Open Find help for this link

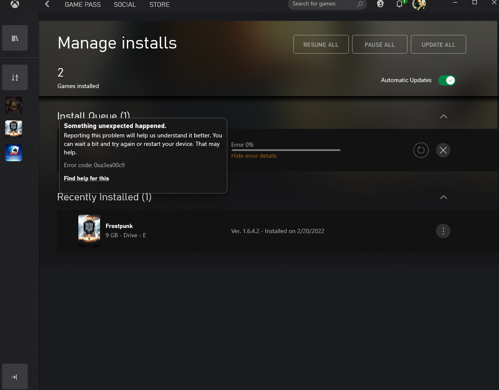tap(86, 178)
